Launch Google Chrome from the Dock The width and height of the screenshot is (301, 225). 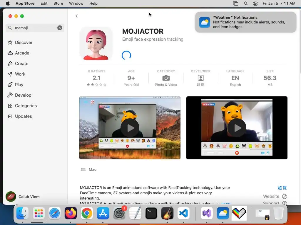(x=87, y=213)
